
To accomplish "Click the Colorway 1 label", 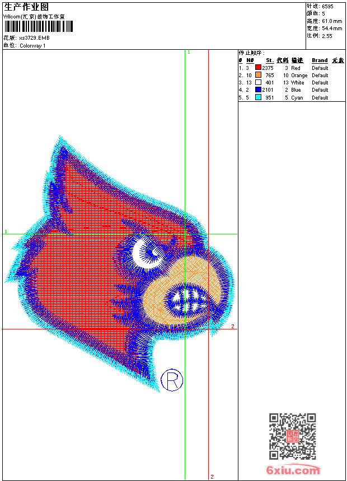I will [x=32, y=46].
